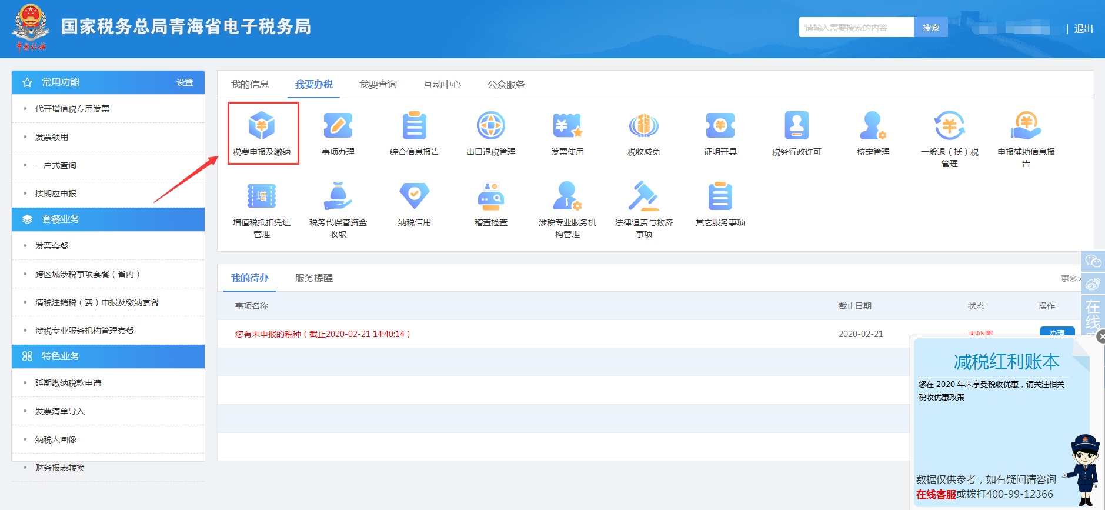
Task: Click the 常用功能 section header
Action: 108,82
